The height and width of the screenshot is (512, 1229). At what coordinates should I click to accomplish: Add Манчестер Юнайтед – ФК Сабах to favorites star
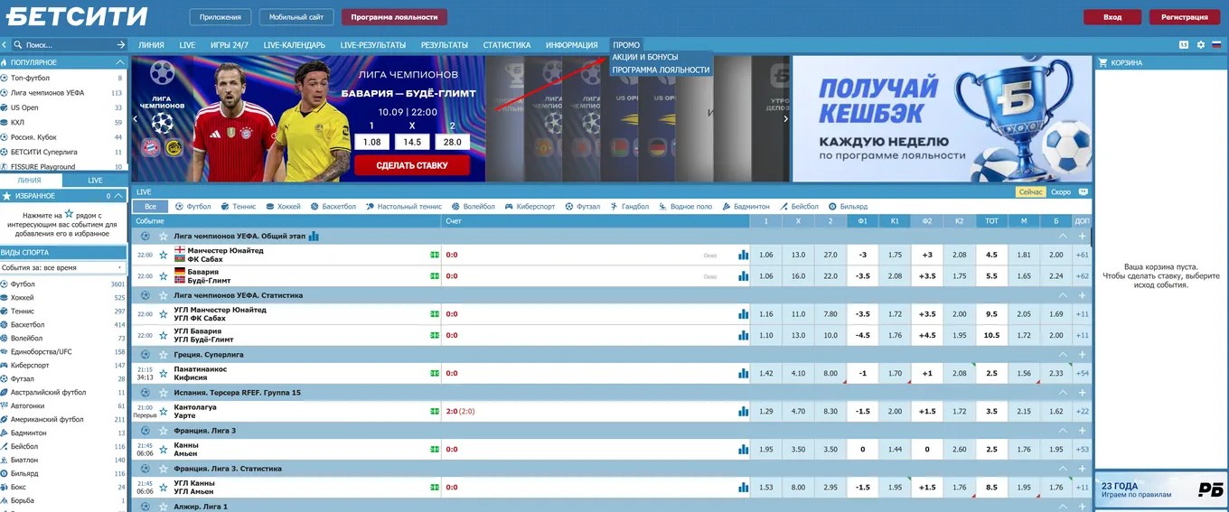[x=164, y=255]
